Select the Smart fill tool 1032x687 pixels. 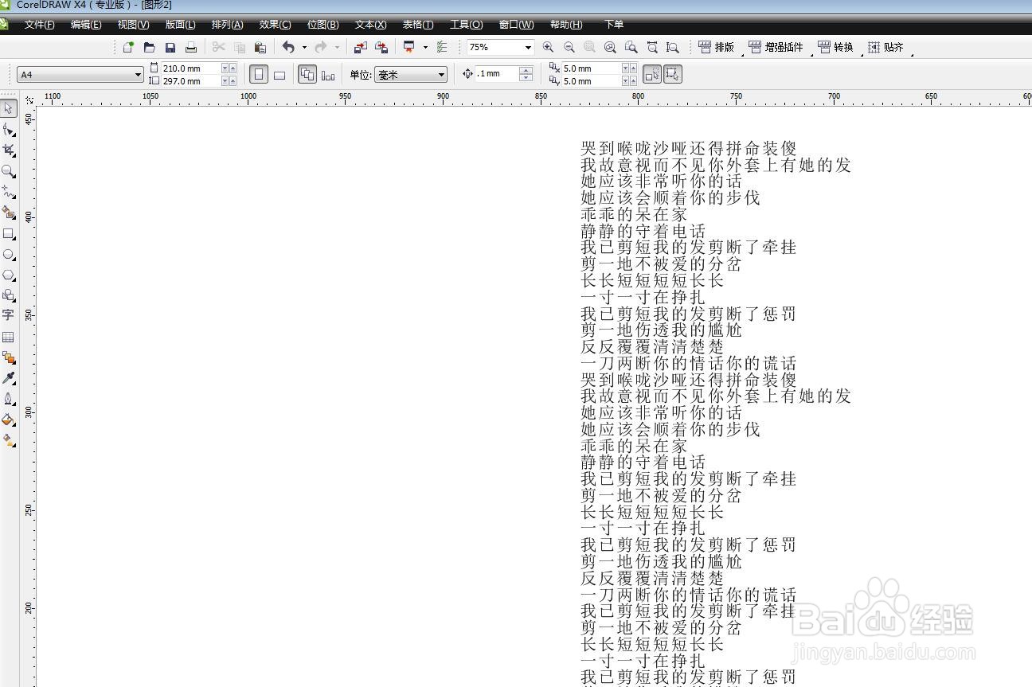pos(9,213)
